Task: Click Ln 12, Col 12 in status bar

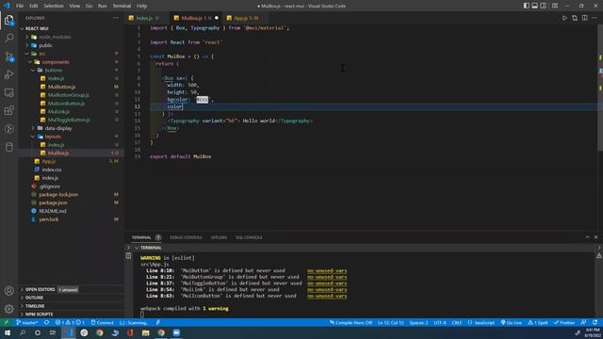Action: pos(390,322)
